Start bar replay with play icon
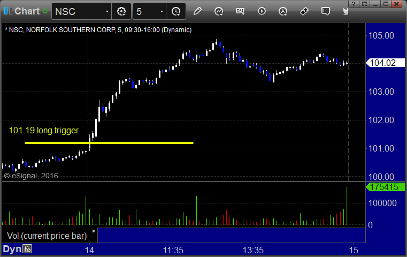Screen dimensions: 407x257 [x=262, y=11]
